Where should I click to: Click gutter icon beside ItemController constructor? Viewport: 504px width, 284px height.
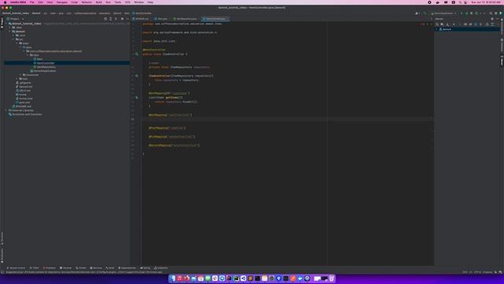pos(136,76)
